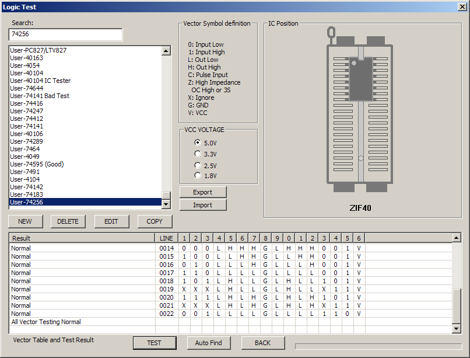Run the TEST on the IC

(155, 343)
